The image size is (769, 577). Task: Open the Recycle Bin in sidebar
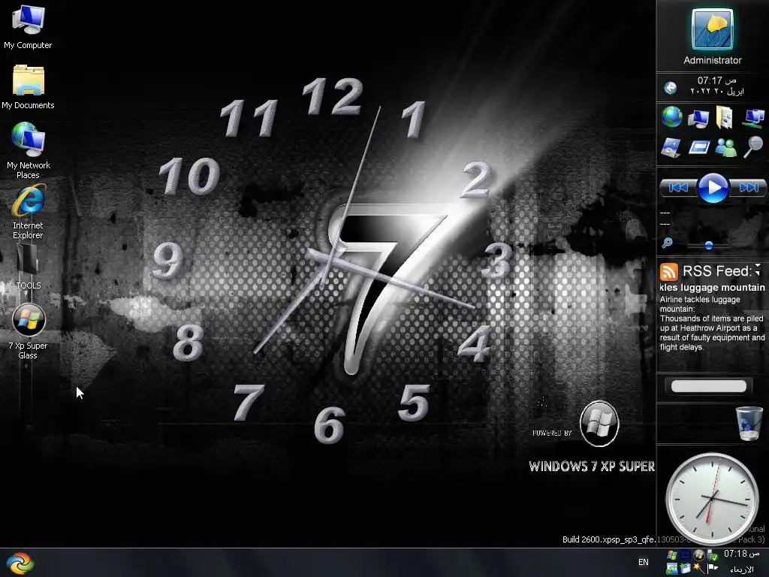[x=749, y=424]
